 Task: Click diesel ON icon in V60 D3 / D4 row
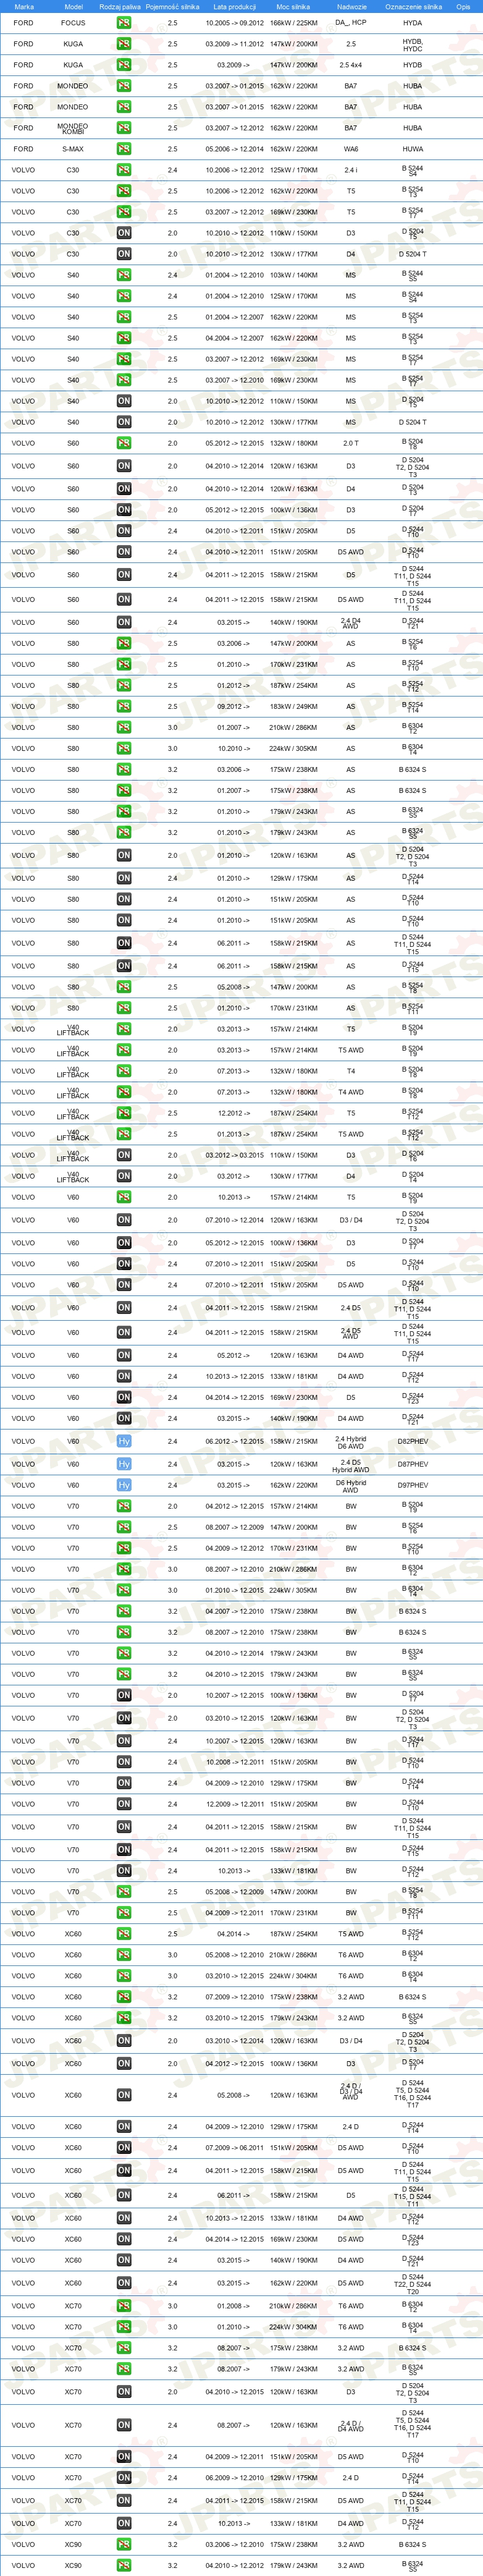(124, 1220)
